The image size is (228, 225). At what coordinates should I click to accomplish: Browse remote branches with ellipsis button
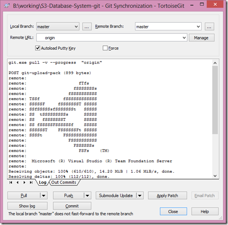[209, 26]
